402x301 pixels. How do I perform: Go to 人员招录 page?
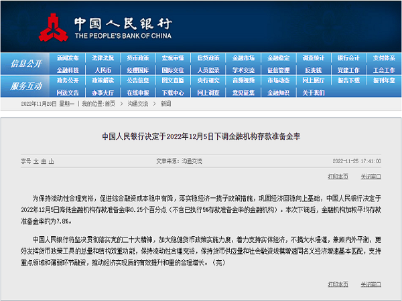click(x=208, y=70)
